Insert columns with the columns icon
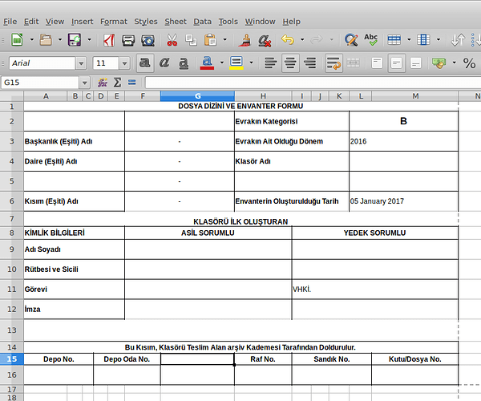This screenshot has width=481, height=401. [423, 40]
